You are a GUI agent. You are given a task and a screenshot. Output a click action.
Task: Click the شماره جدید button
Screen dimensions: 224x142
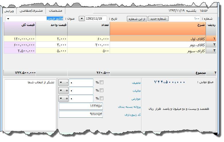158,19
